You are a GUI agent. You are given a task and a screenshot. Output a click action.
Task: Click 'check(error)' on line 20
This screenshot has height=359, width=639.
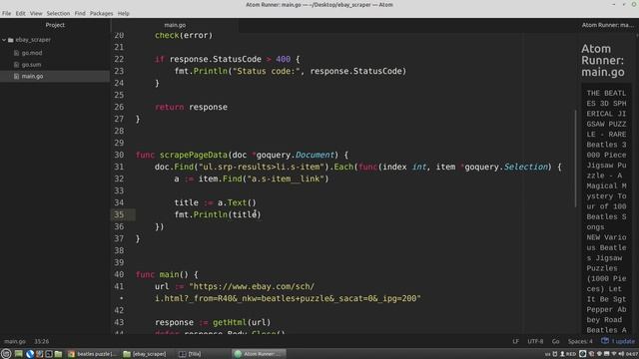pyautogui.click(x=184, y=36)
